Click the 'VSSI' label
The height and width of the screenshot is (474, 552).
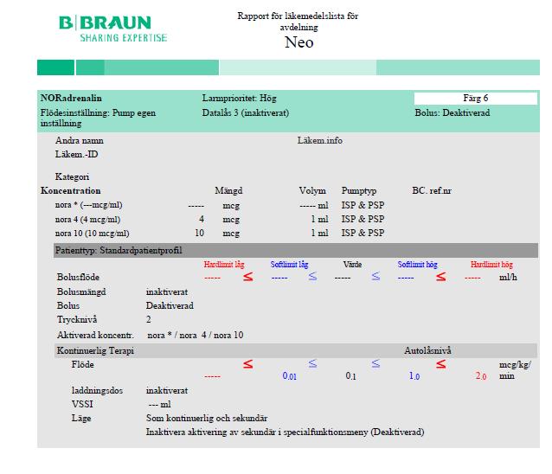pos(82,404)
